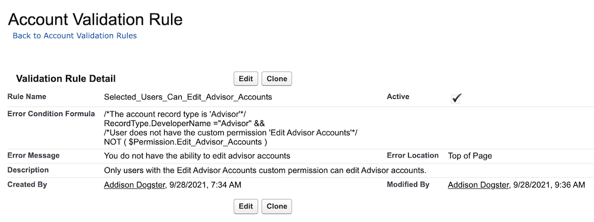Screen dimensions: 594x222
Task: Click the bottom Clone button
Action: (x=277, y=207)
